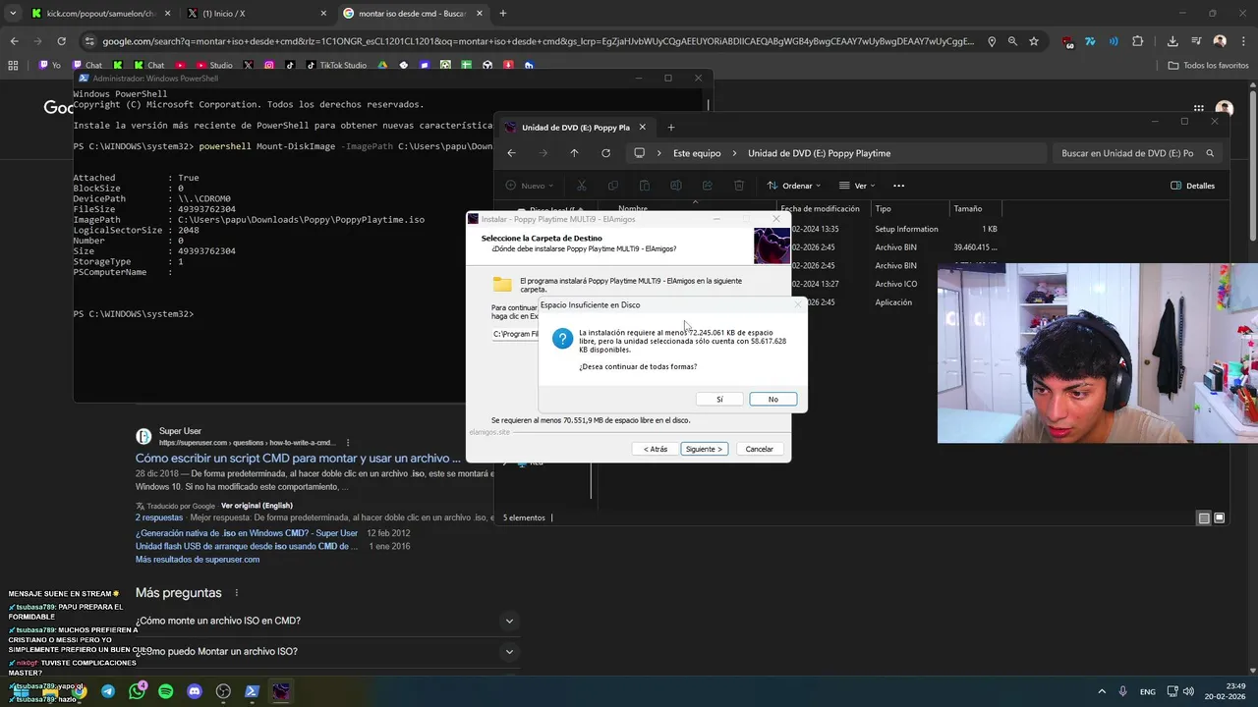The height and width of the screenshot is (707, 1258).
Task: Open Más preguntas options dots
Action: 237,593
